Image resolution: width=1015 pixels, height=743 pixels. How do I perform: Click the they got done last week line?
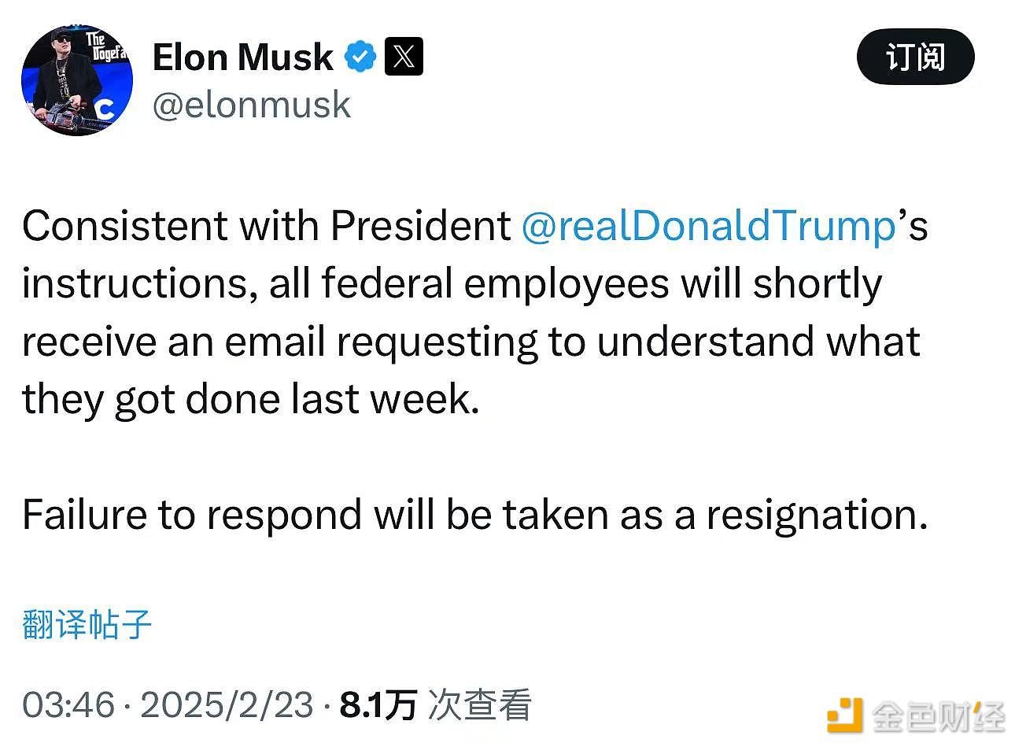click(x=250, y=399)
